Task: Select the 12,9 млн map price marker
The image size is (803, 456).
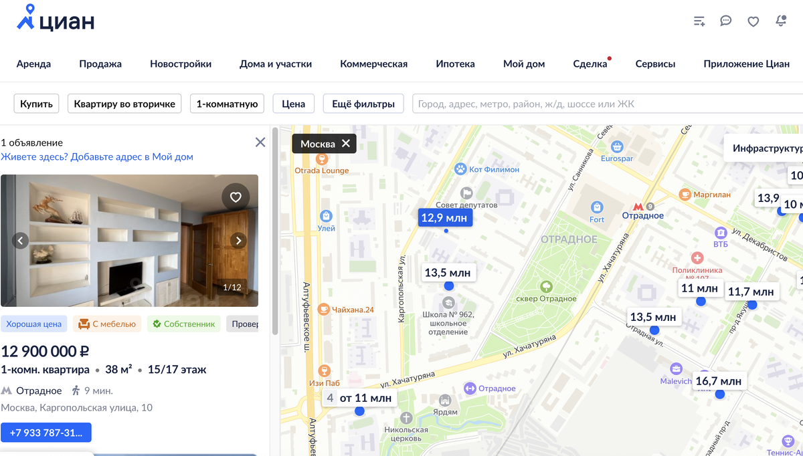Action: [446, 218]
